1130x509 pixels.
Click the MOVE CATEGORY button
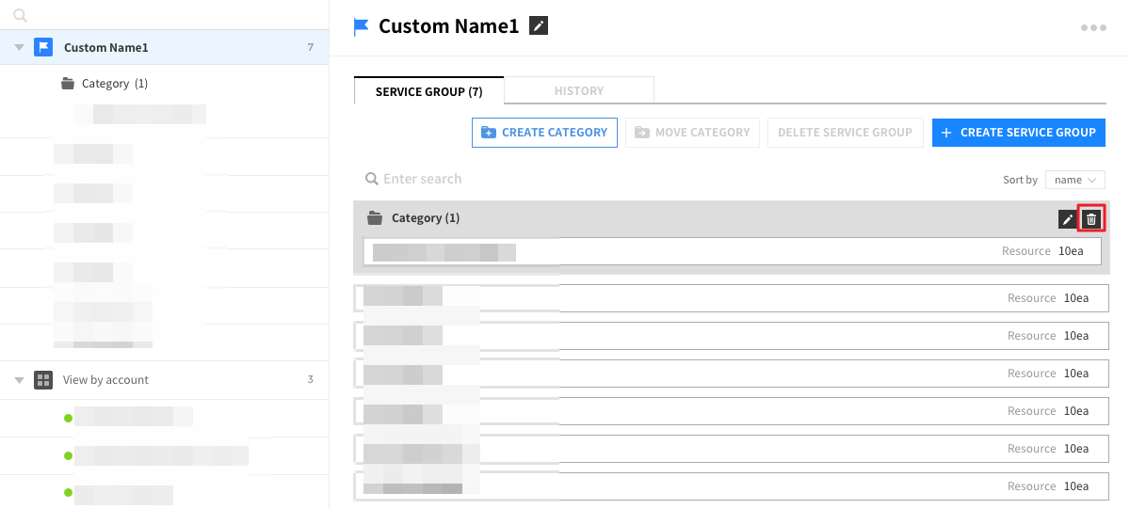692,133
